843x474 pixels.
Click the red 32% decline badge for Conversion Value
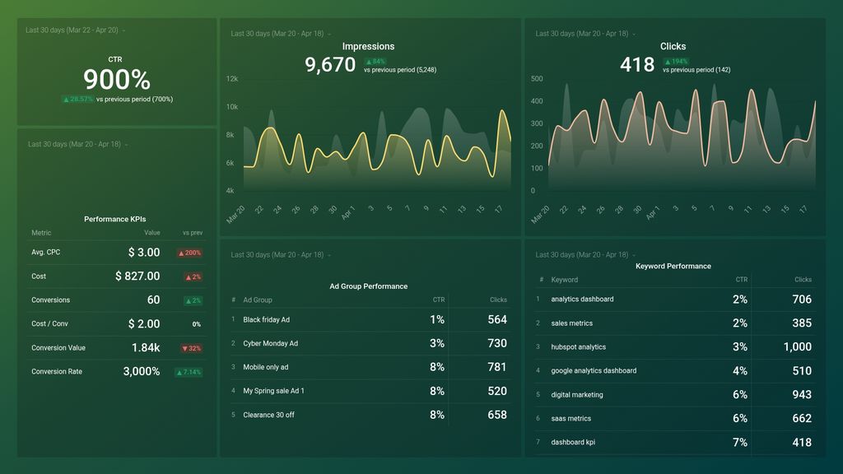pyautogui.click(x=192, y=348)
